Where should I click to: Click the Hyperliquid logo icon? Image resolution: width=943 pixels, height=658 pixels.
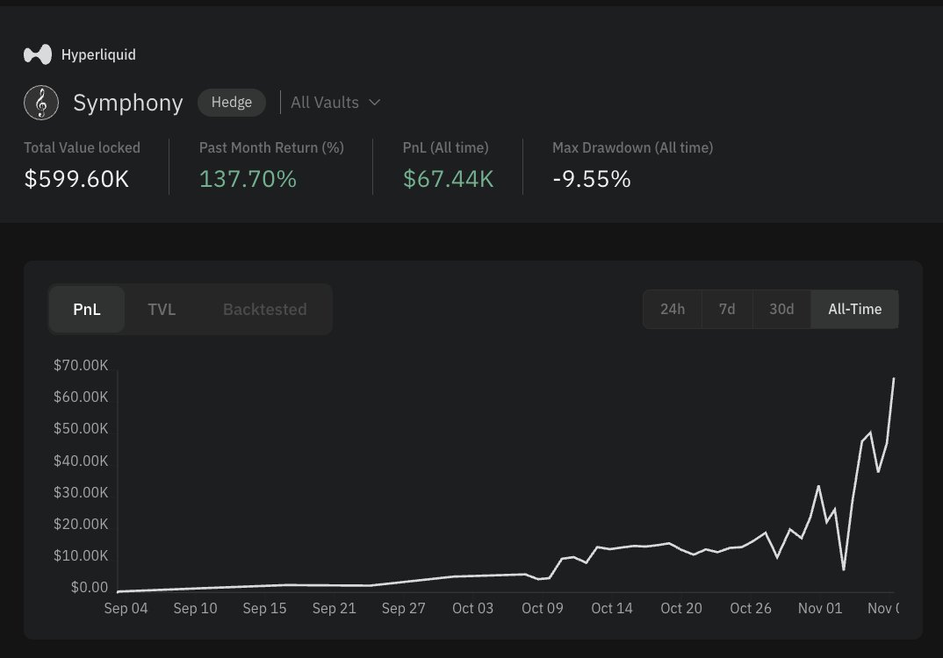click(38, 55)
